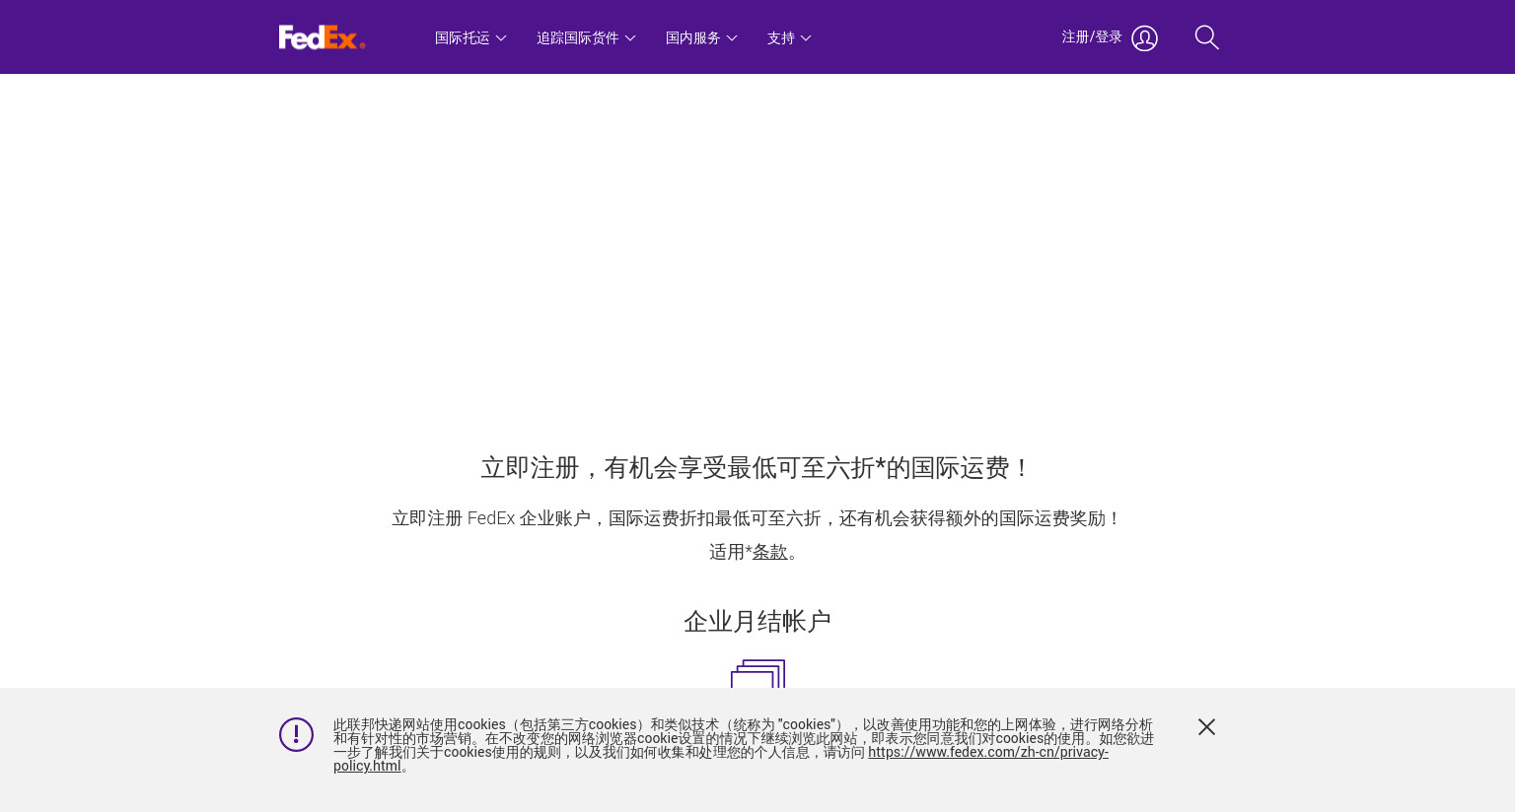Viewport: 1515px width, 812px height.
Task: Click the user profile avatar icon
Action: (x=1144, y=38)
